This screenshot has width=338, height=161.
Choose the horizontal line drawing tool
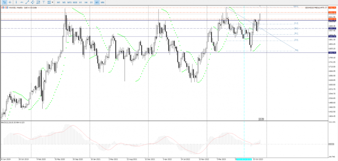click(22, 2)
